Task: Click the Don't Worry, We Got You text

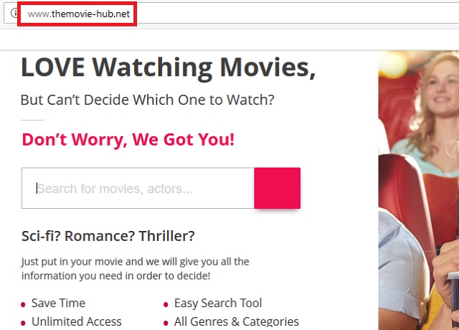Action: (x=128, y=140)
